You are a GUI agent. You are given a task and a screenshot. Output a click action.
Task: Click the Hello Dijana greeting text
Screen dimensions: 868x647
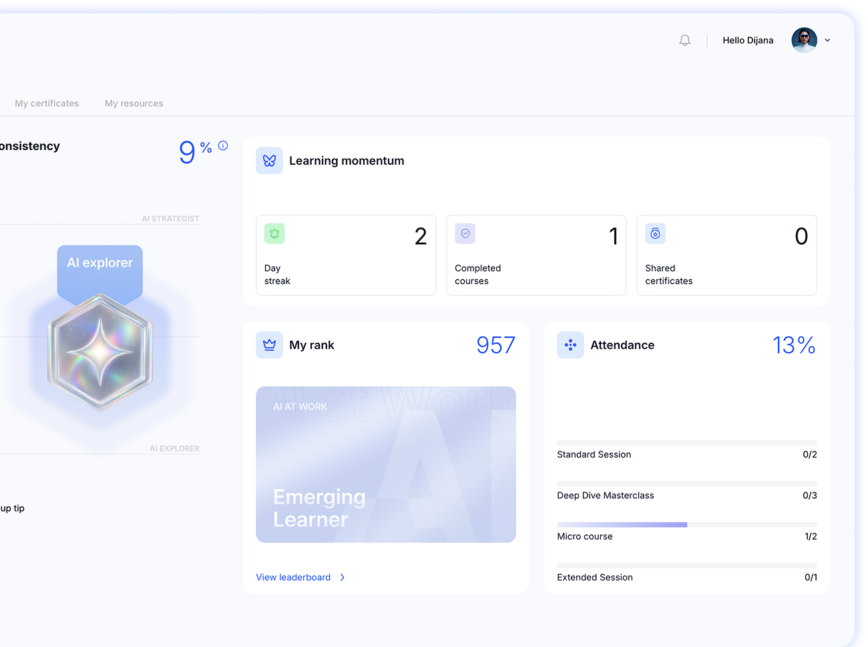click(748, 41)
